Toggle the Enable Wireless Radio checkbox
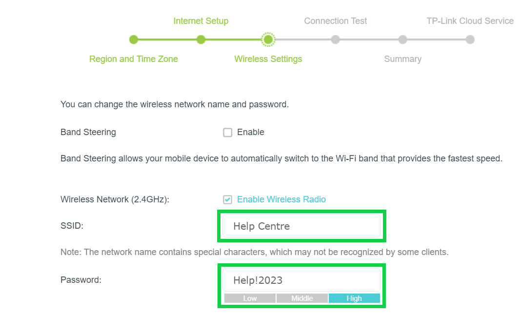The image size is (520, 315). click(x=228, y=199)
